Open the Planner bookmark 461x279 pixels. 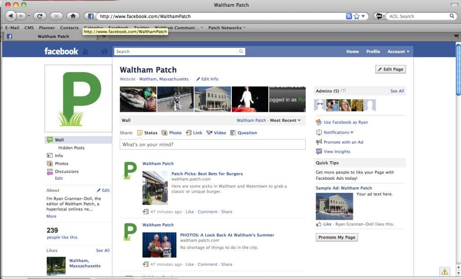click(x=47, y=27)
